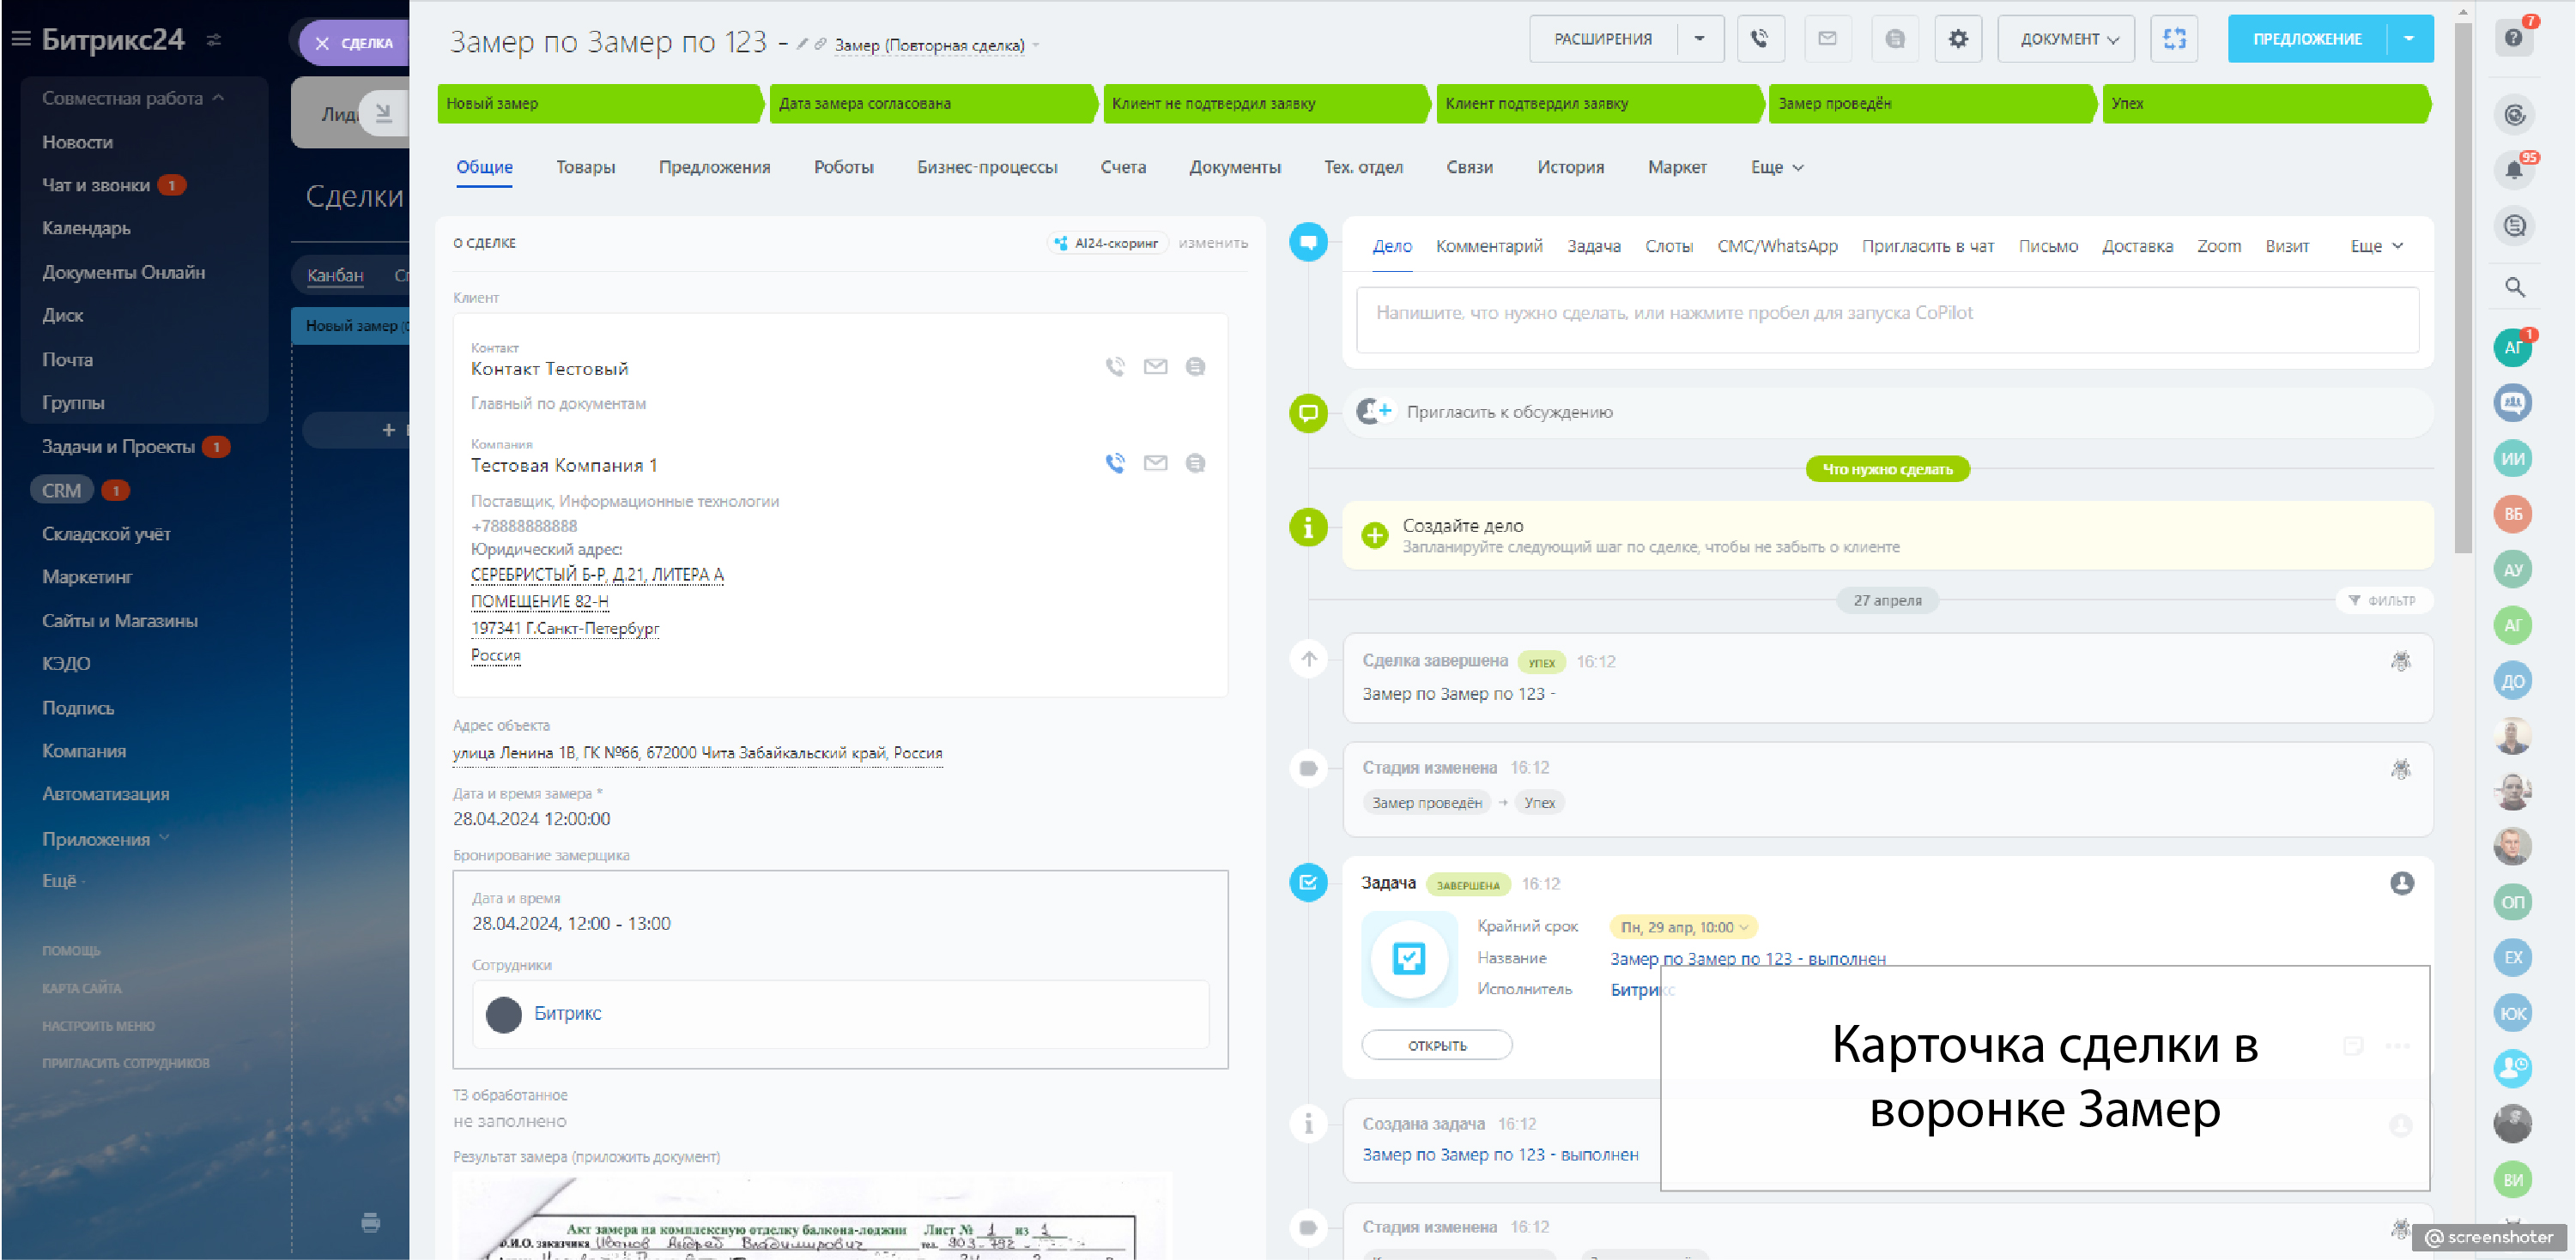This screenshot has height=1260, width=2576.
Task: Click the printer icon at bottom left
Action: click(x=370, y=1222)
